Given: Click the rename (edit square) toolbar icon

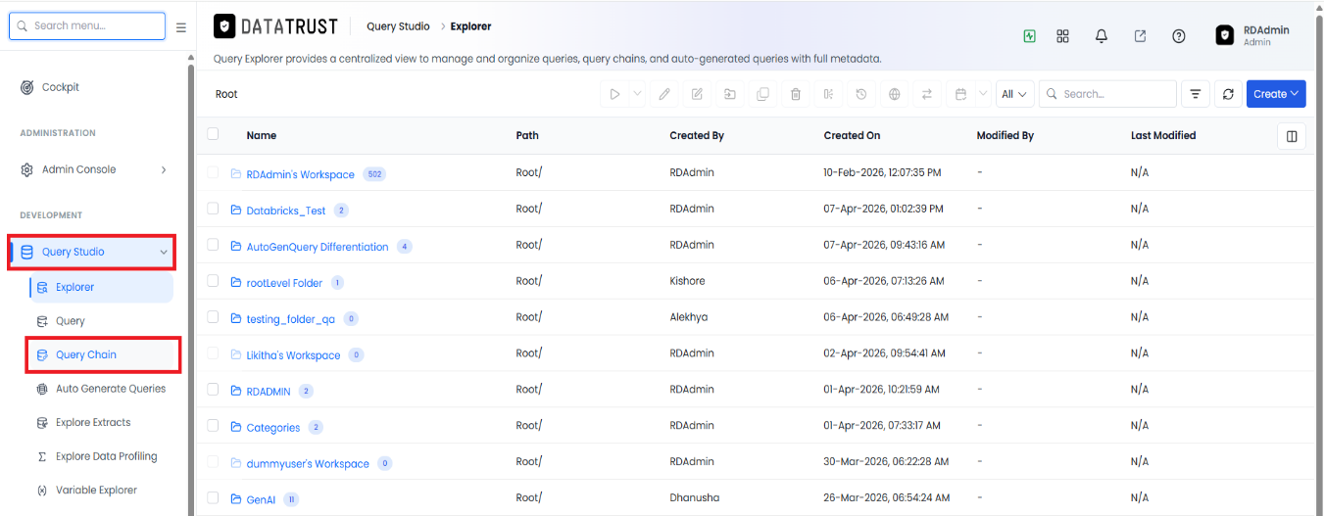Looking at the screenshot, I should 697,94.
